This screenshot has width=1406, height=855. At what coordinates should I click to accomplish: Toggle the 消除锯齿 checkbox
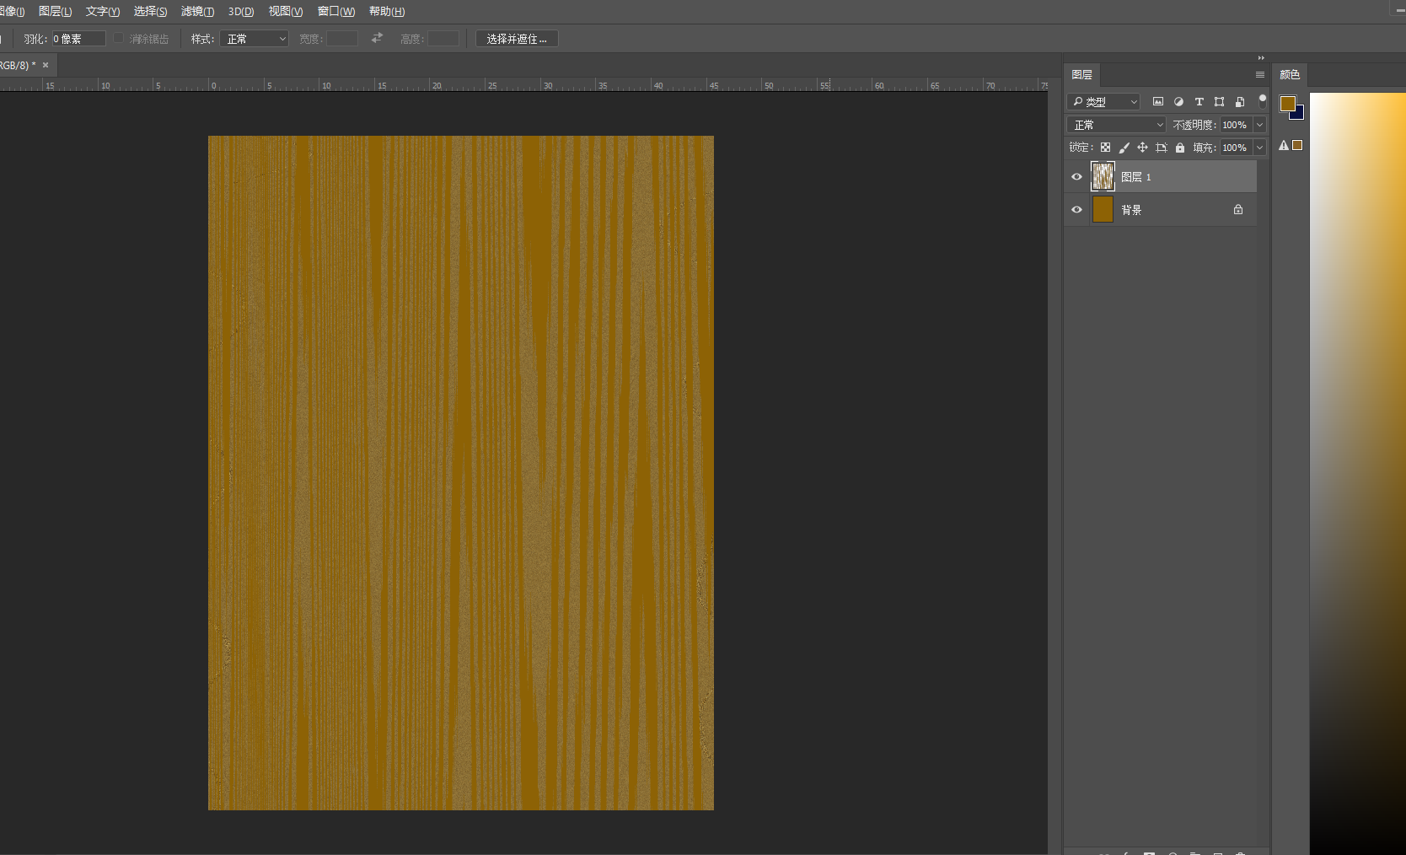click(x=119, y=38)
